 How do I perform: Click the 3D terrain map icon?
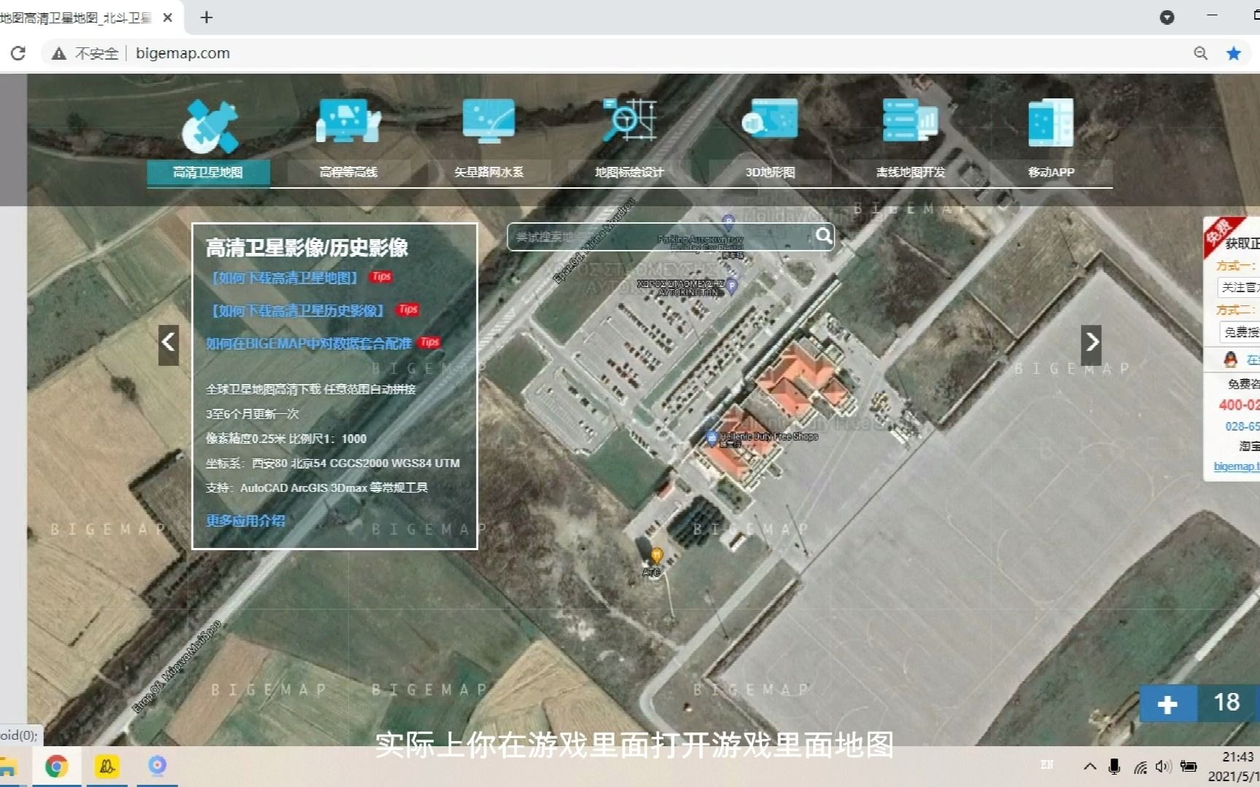770,120
